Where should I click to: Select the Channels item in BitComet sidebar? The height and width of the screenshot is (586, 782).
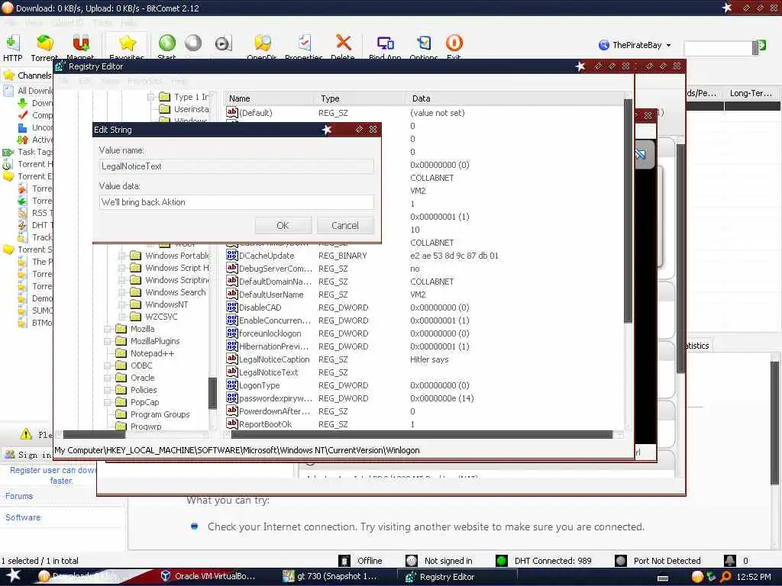pos(34,76)
